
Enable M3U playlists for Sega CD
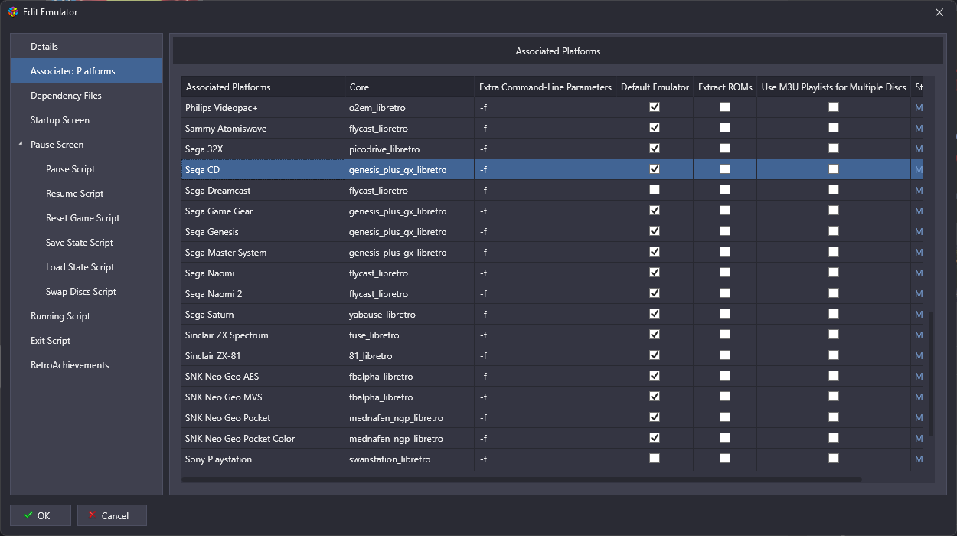[834, 169]
